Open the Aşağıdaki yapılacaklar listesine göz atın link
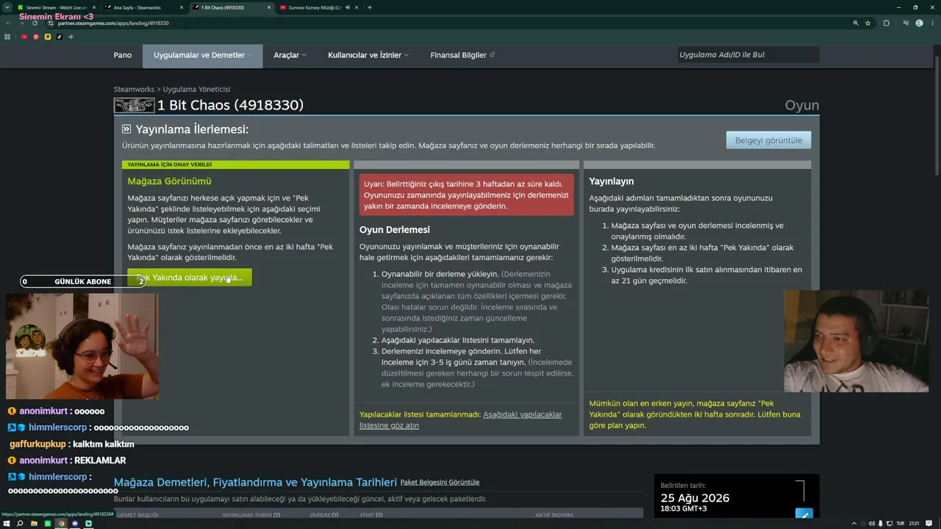941x529 pixels. pos(460,420)
